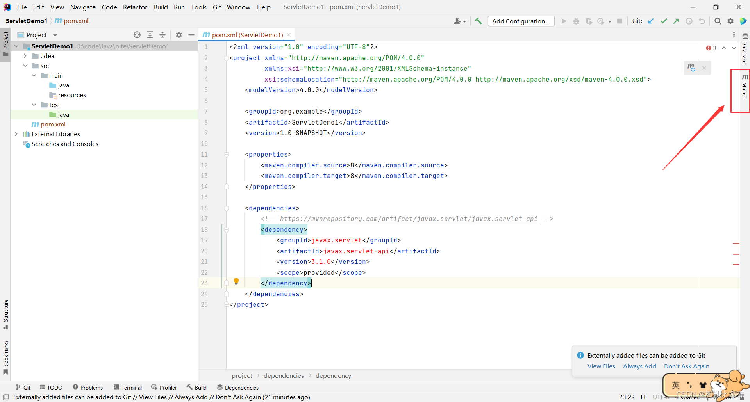Image resolution: width=750 pixels, height=402 pixels.
Task: Fold the properties block on line 11
Action: tap(227, 155)
